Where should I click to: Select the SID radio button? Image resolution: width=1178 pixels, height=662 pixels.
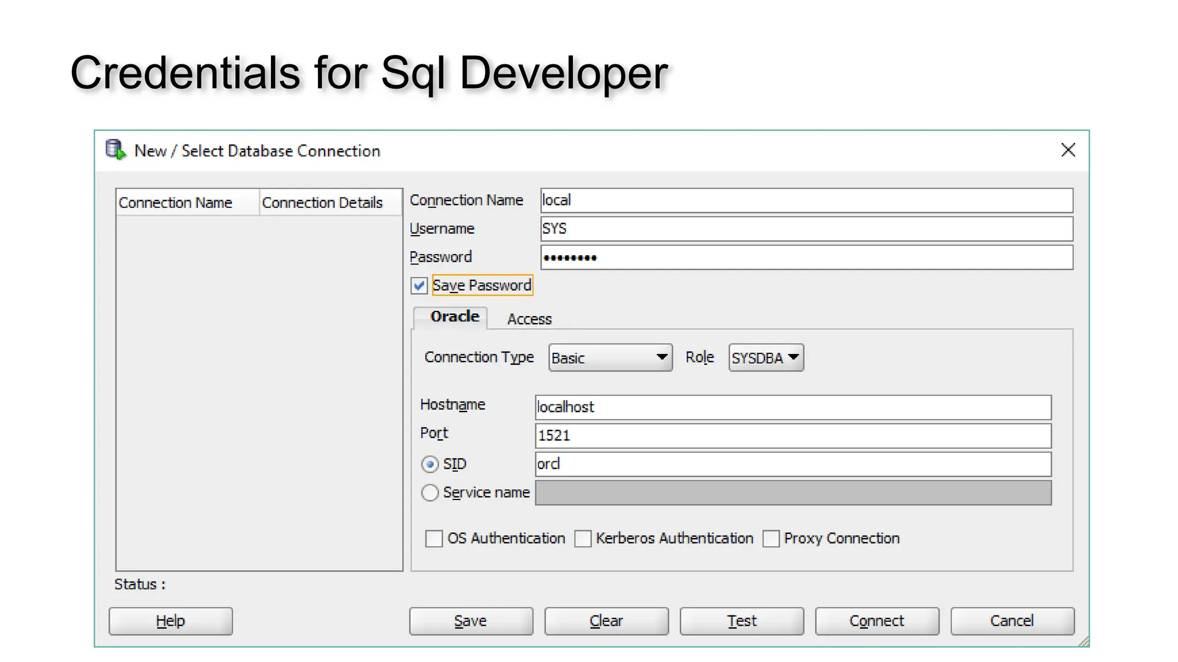click(430, 464)
